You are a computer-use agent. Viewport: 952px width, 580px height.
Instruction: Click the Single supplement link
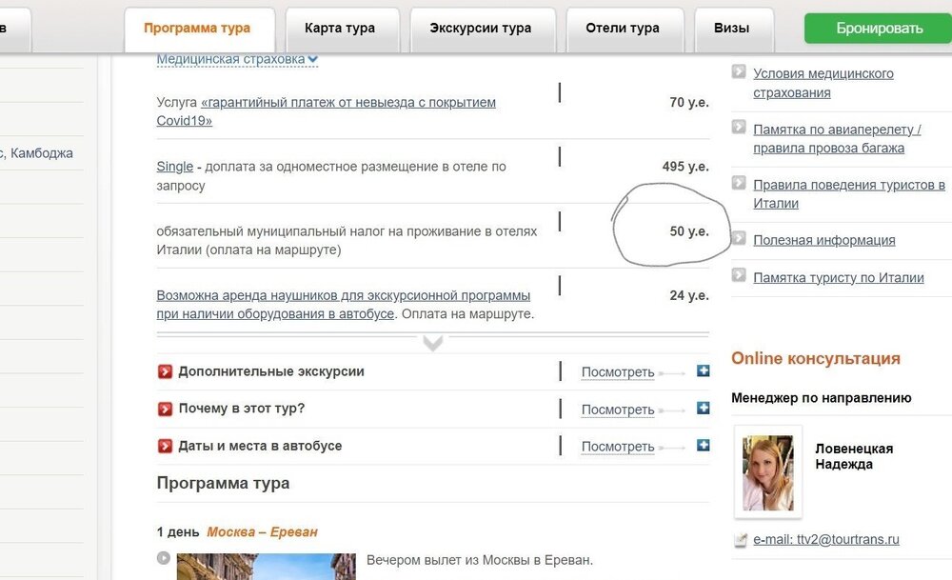click(175, 167)
